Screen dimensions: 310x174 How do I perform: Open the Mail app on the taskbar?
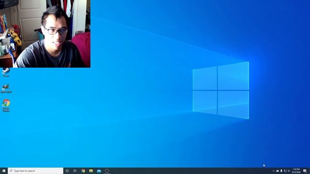tap(99, 171)
